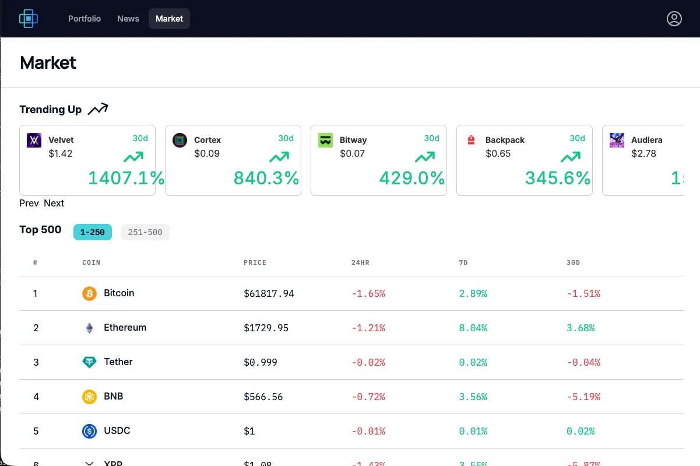Click Ethereum 7D change 8.04%

(473, 328)
